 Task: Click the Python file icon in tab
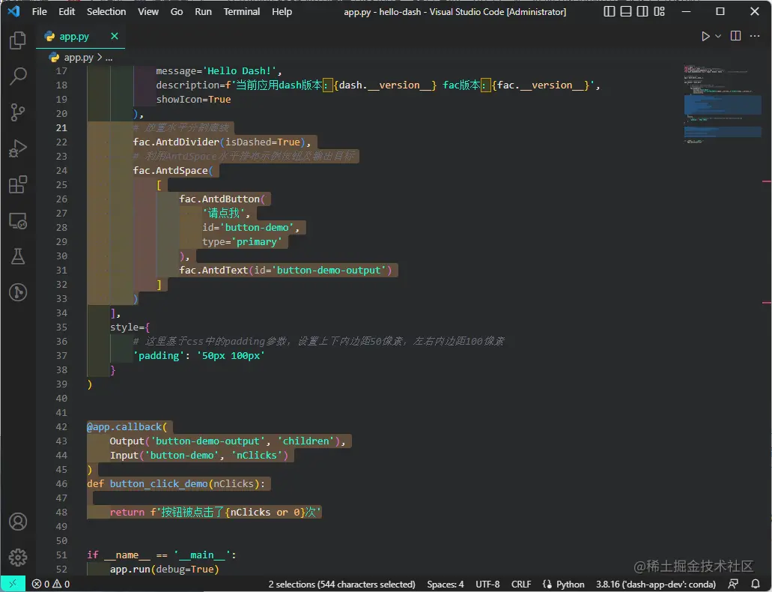pyautogui.click(x=49, y=36)
